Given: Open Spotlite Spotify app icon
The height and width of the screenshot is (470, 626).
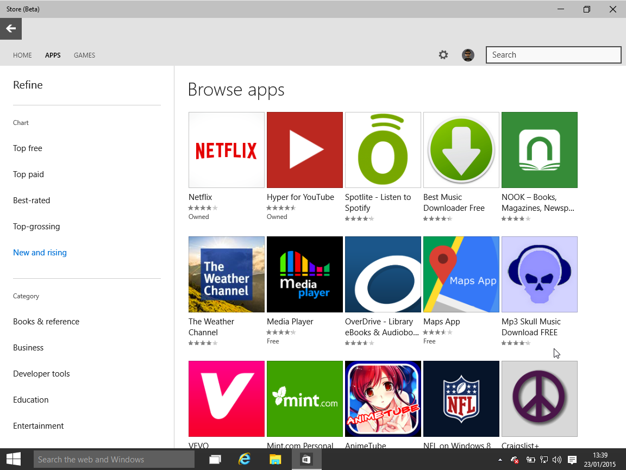Looking at the screenshot, I should click(x=383, y=150).
